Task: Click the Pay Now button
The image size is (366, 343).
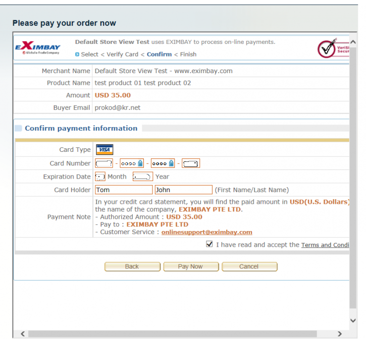Action: [191, 266]
